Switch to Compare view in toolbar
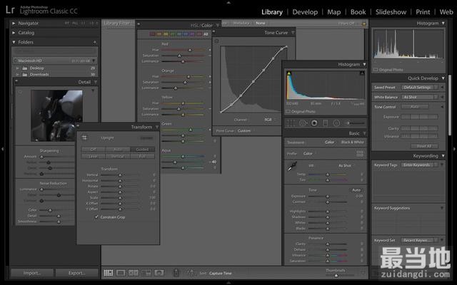The height and width of the screenshot is (285, 457). click(x=132, y=273)
